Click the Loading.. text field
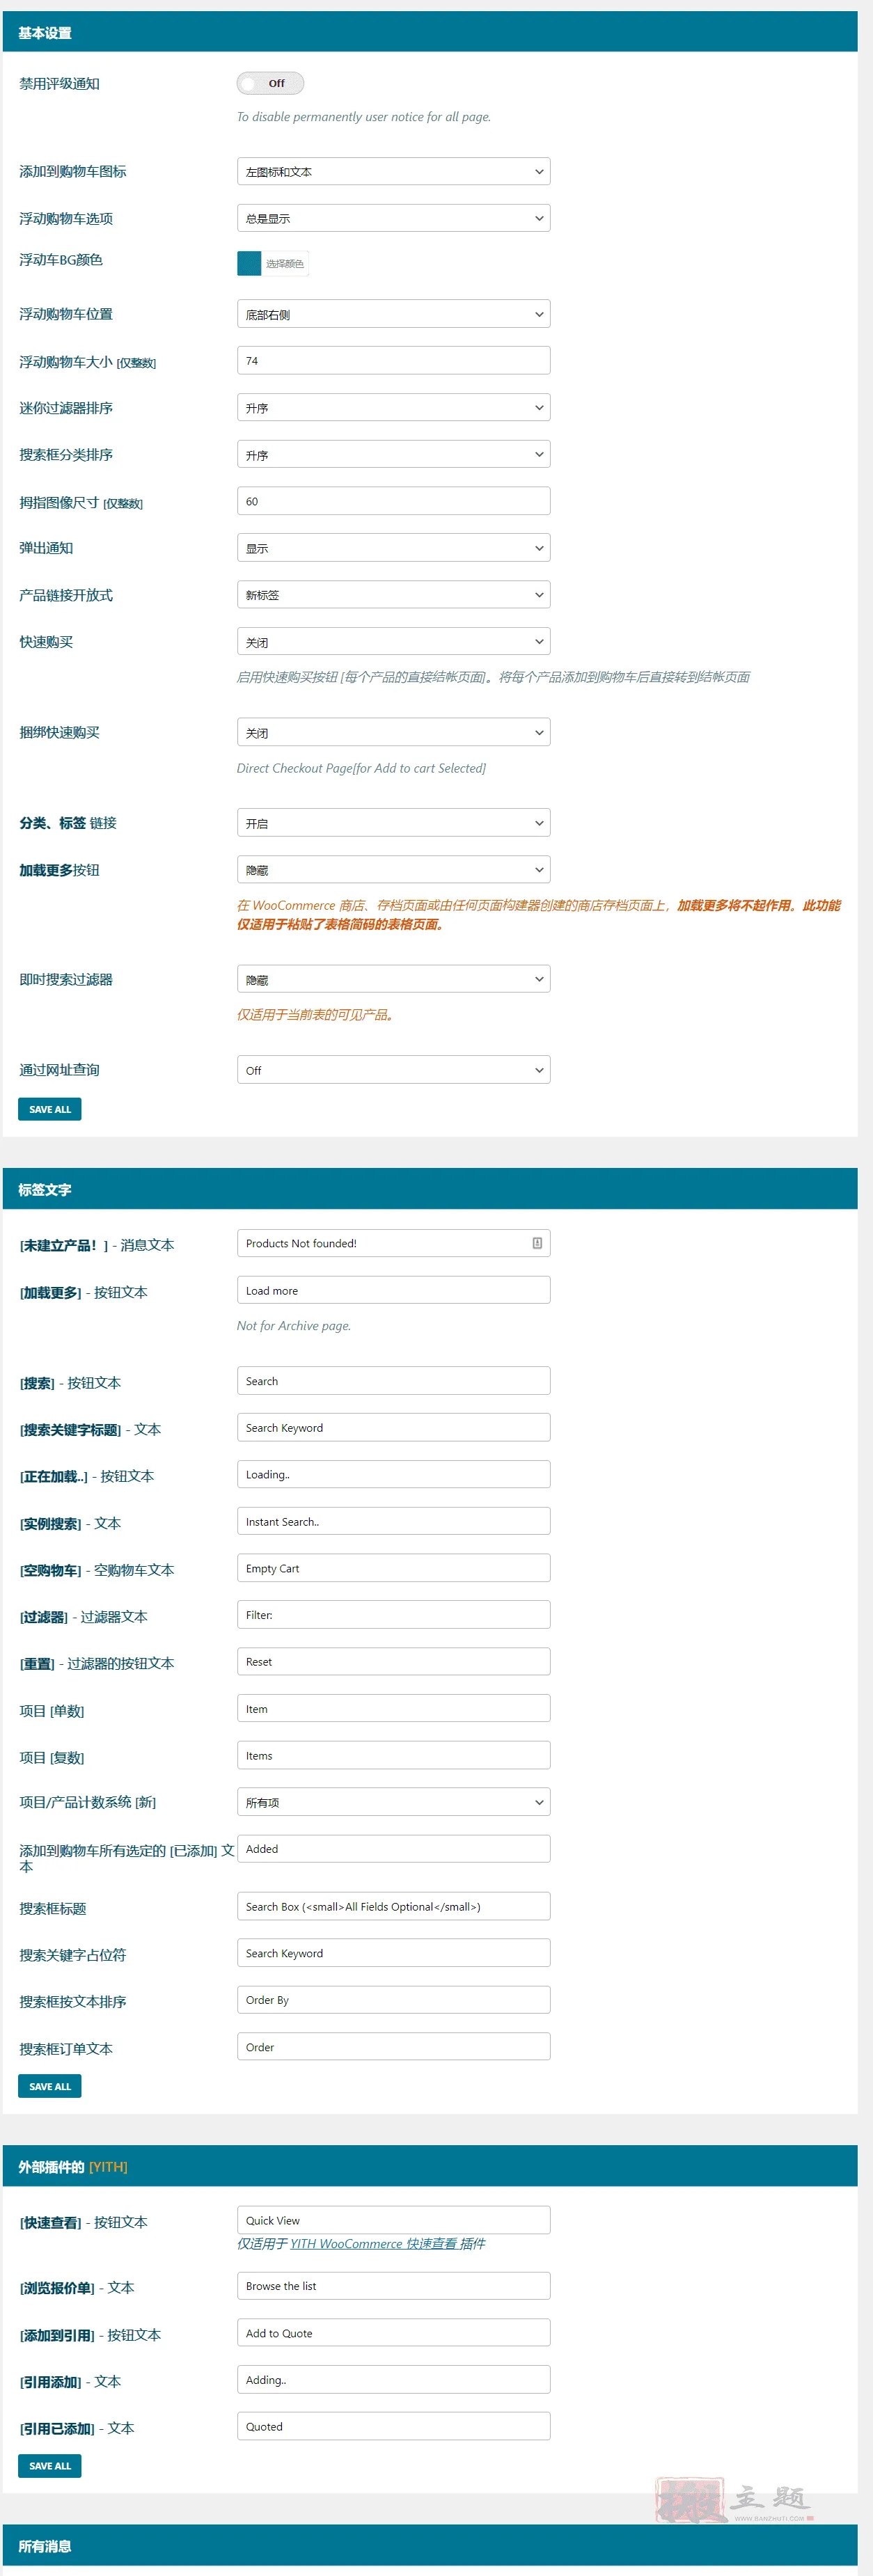This screenshot has width=873, height=2576. coord(393,1474)
